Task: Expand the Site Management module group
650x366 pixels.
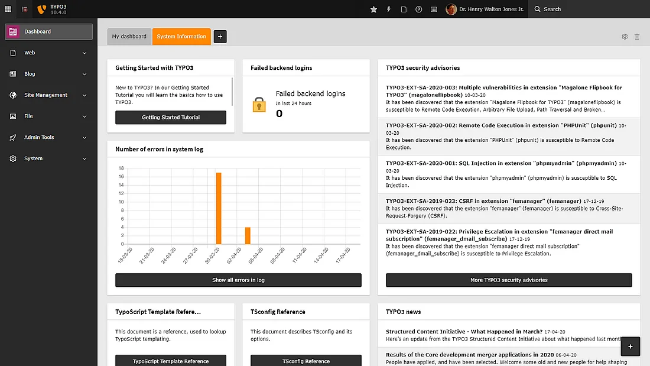Action: pyautogui.click(x=48, y=95)
